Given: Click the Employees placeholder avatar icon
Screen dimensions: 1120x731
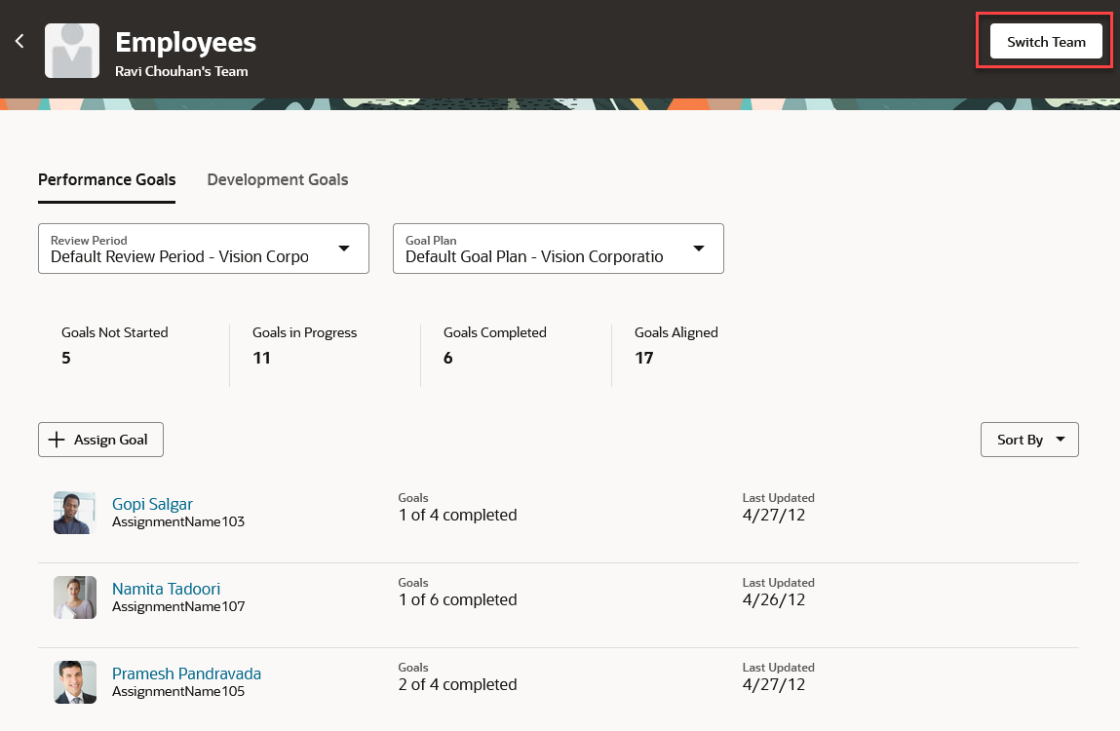Looking at the screenshot, I should (x=72, y=51).
